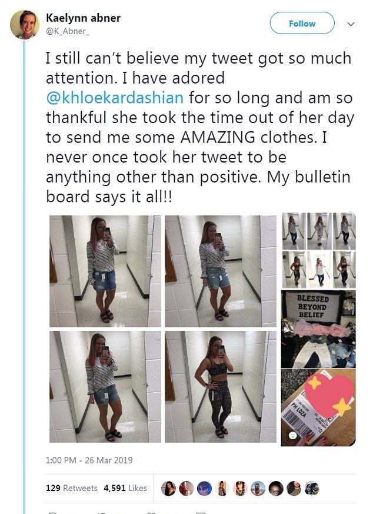Expand the tweet options chevron
Screen dimensions: 373x514
(351, 24)
